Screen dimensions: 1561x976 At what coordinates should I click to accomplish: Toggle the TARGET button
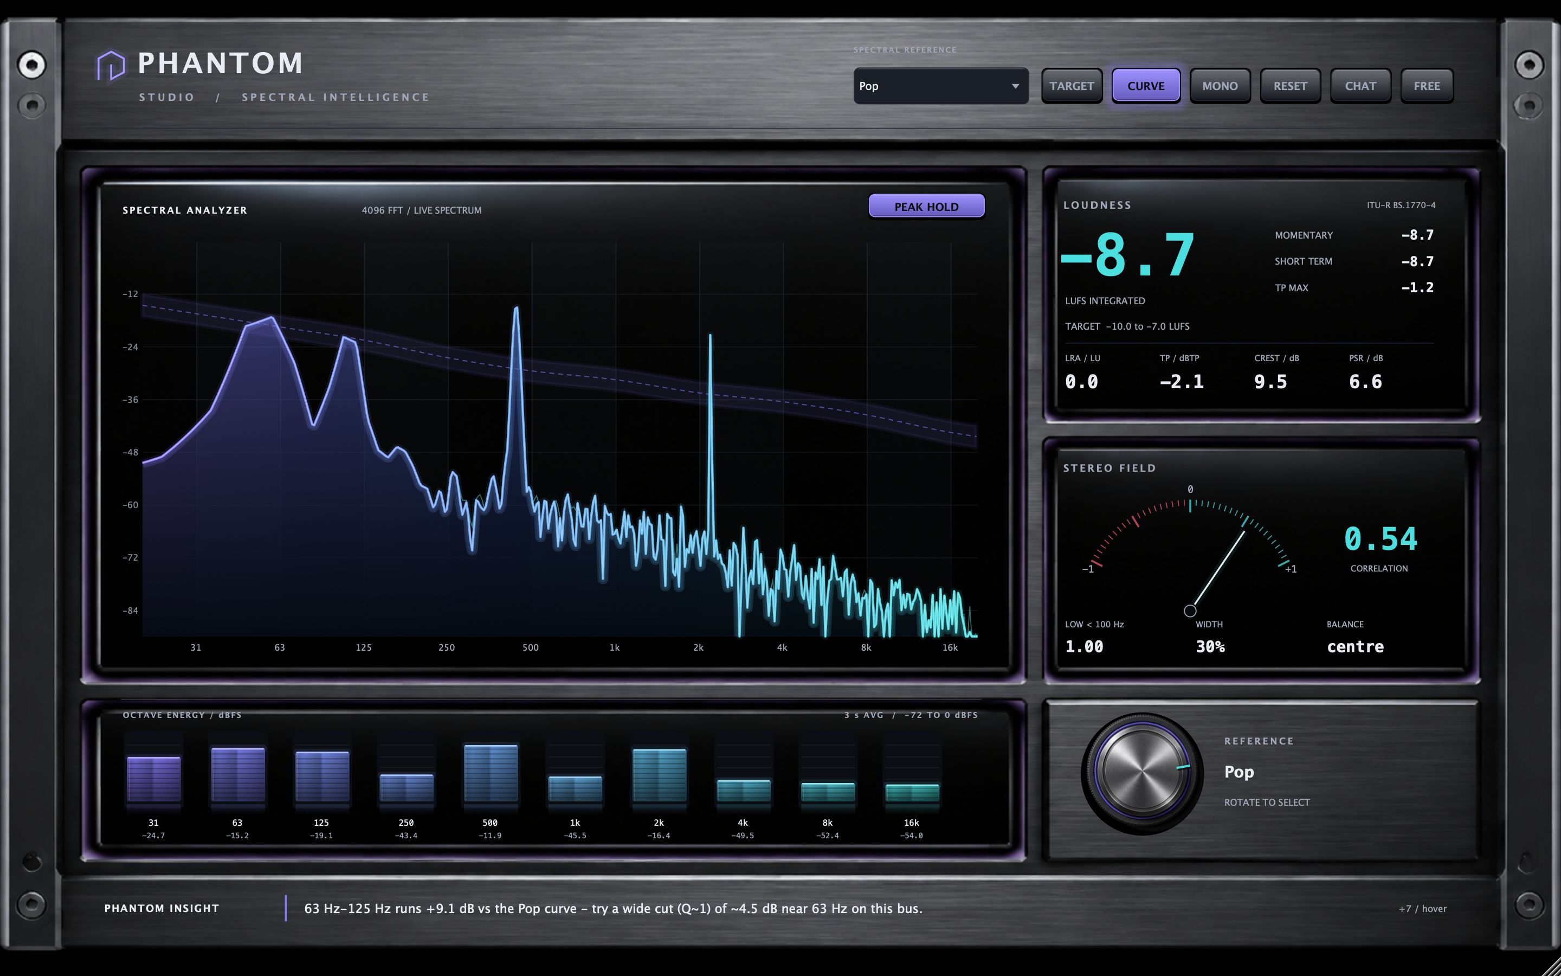click(x=1072, y=86)
